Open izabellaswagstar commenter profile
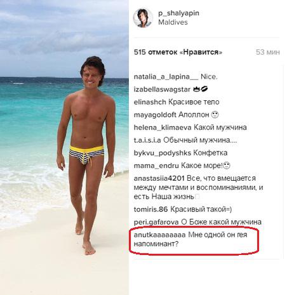Screen dimensions: 294x295 pyautogui.click(x=162, y=89)
